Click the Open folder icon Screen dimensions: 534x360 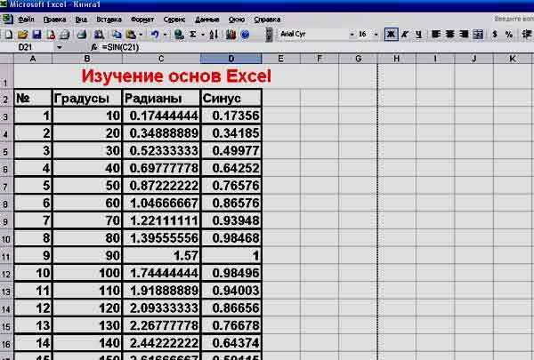(22, 35)
